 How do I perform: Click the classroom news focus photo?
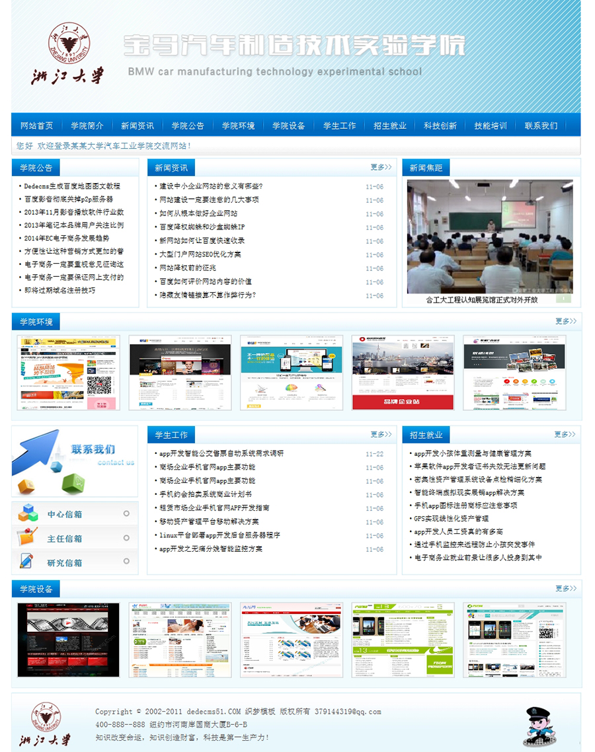click(x=490, y=237)
